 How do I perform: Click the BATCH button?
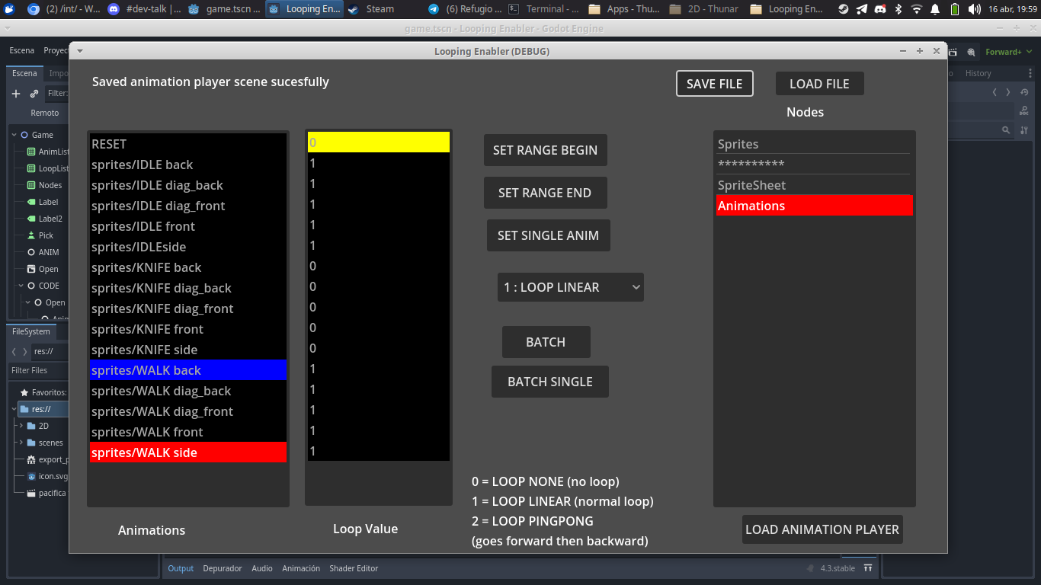[x=546, y=342]
